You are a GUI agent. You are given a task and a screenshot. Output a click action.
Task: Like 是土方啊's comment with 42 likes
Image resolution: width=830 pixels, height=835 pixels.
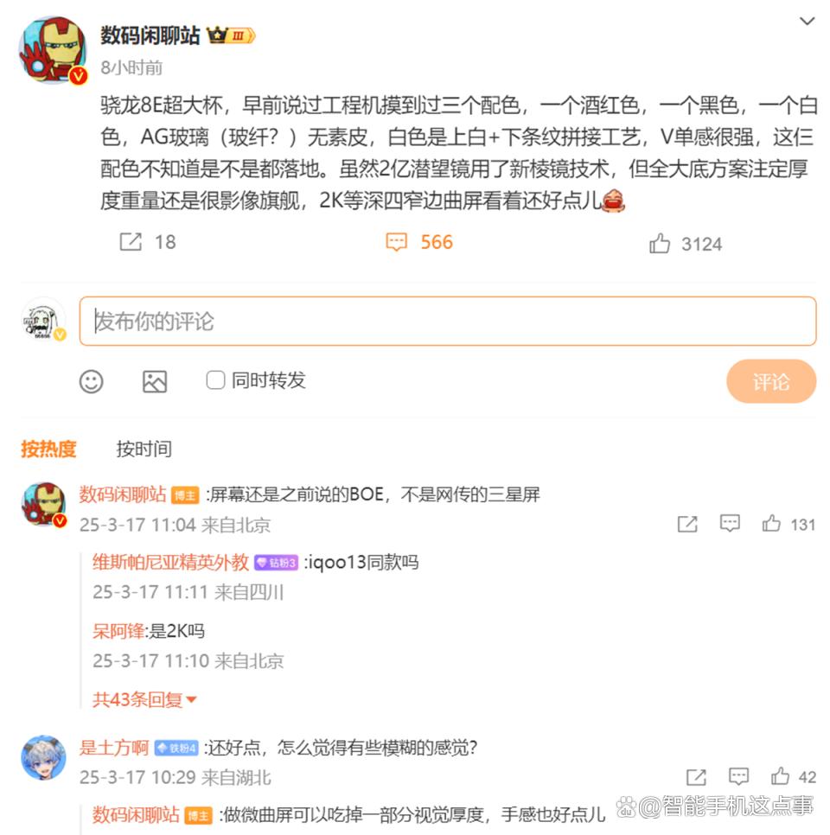(x=780, y=776)
